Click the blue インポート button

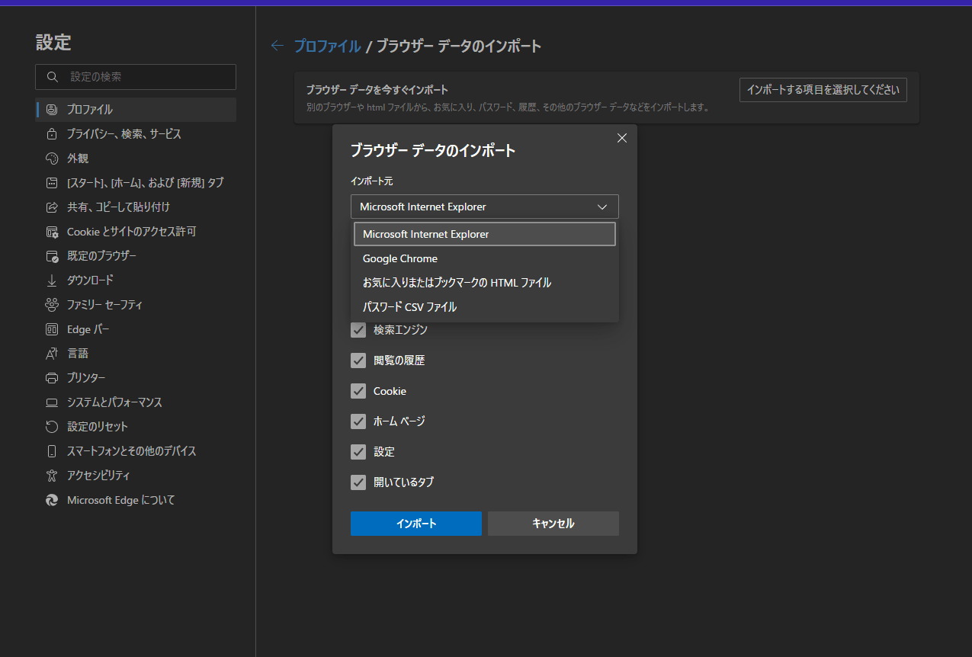[416, 524]
